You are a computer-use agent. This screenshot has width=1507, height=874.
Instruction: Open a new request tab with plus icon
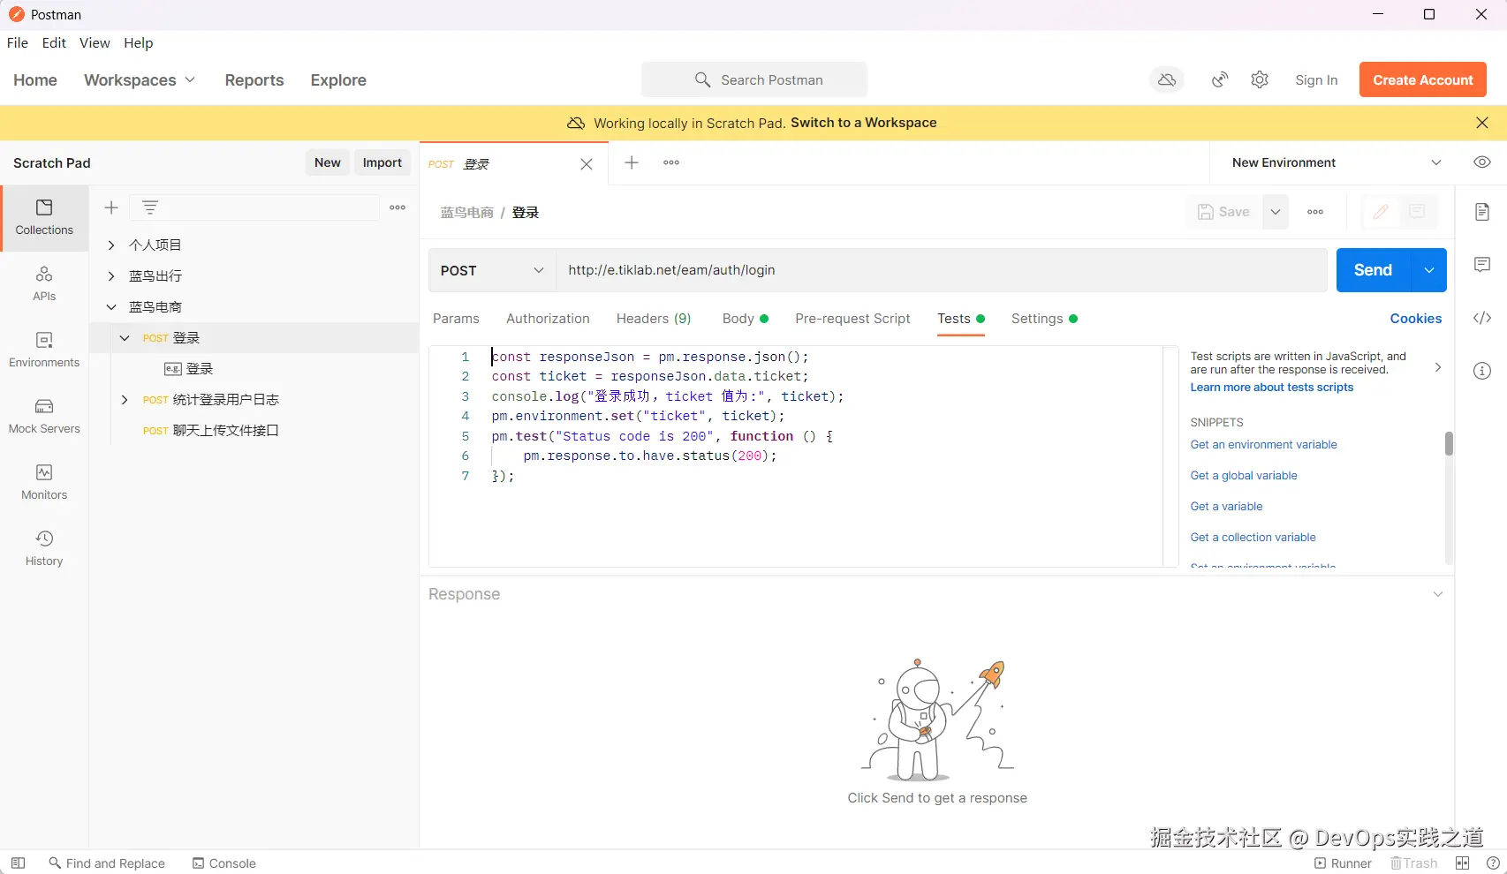(632, 162)
